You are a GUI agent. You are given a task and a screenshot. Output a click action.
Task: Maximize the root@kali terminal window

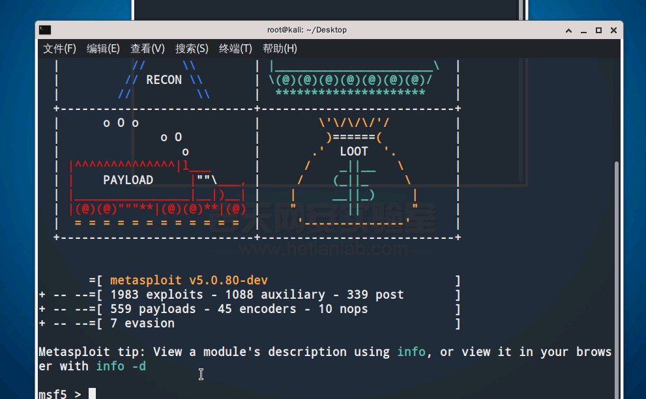[598, 31]
